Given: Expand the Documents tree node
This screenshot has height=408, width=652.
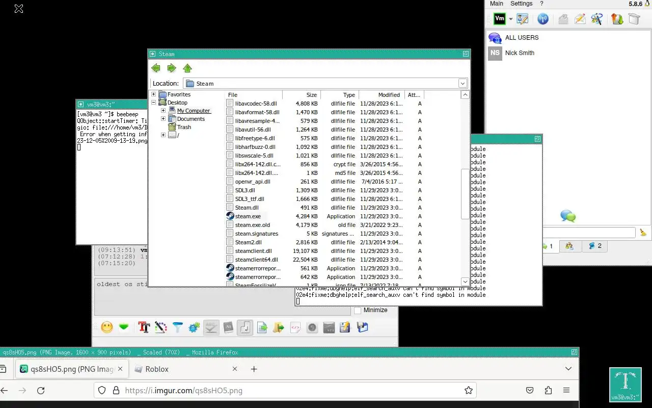Looking at the screenshot, I should point(163,119).
